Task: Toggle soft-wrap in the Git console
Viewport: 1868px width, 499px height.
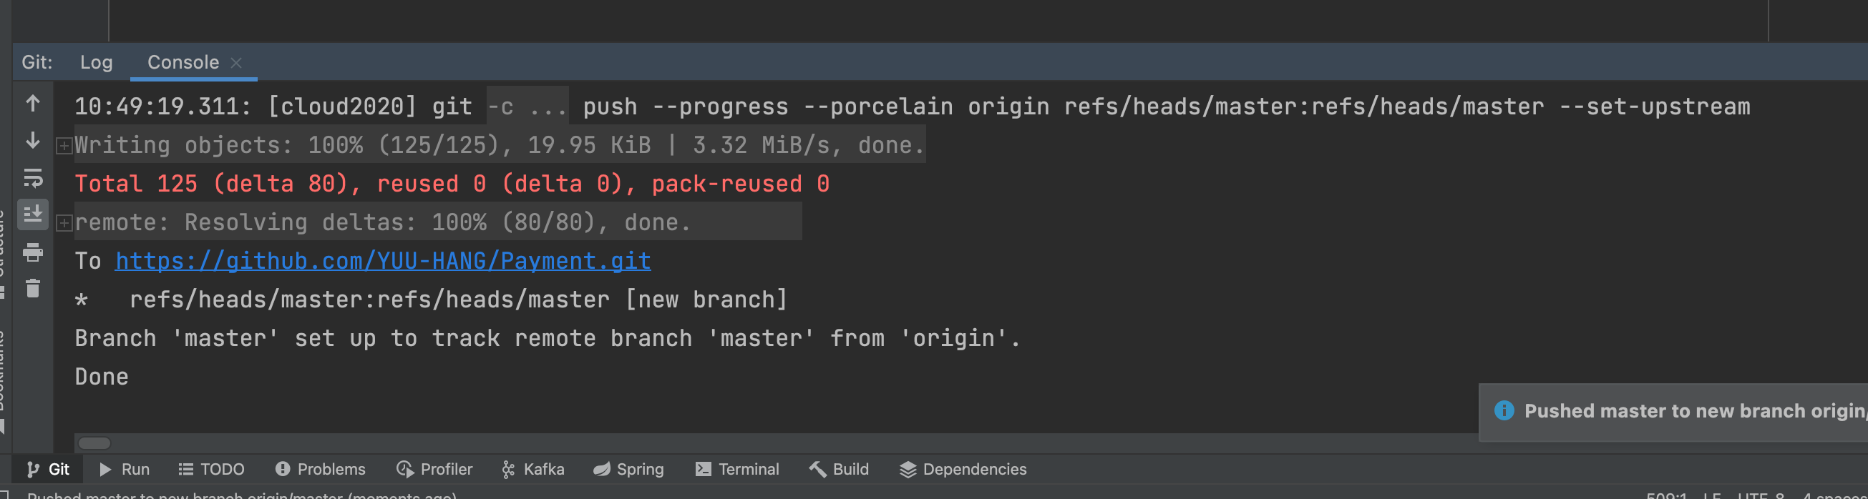Action: coord(33,178)
